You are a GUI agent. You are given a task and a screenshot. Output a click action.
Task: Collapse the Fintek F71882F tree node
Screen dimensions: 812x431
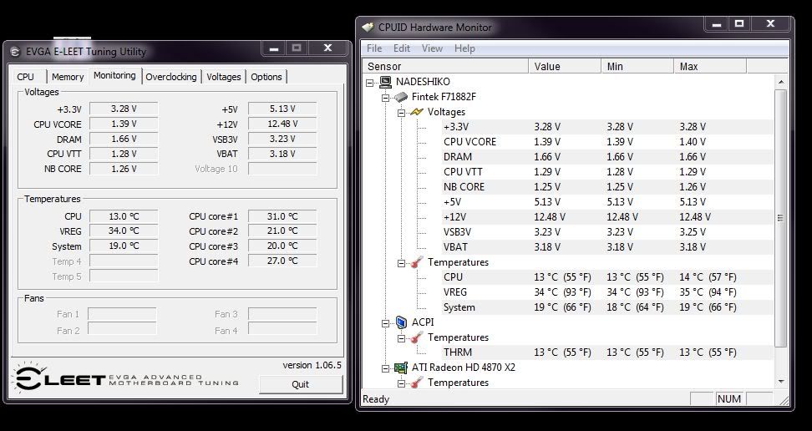click(386, 97)
